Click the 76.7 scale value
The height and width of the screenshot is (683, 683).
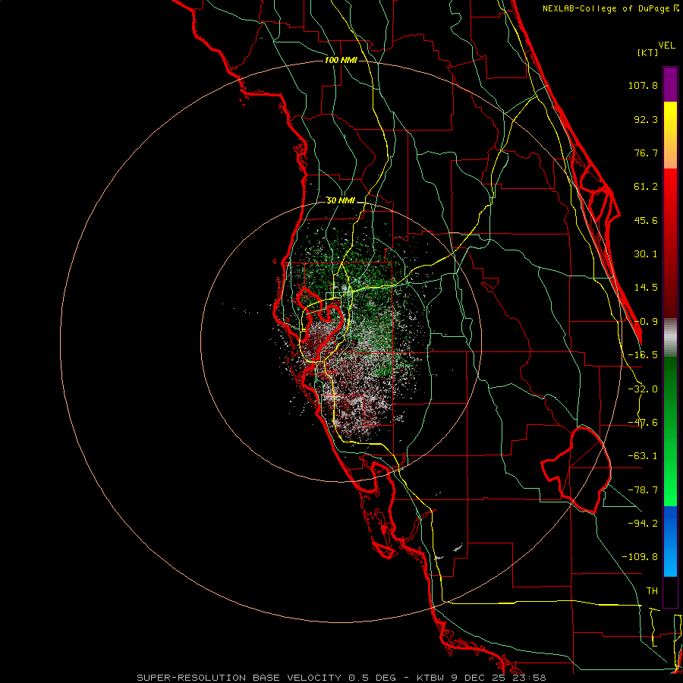click(646, 153)
